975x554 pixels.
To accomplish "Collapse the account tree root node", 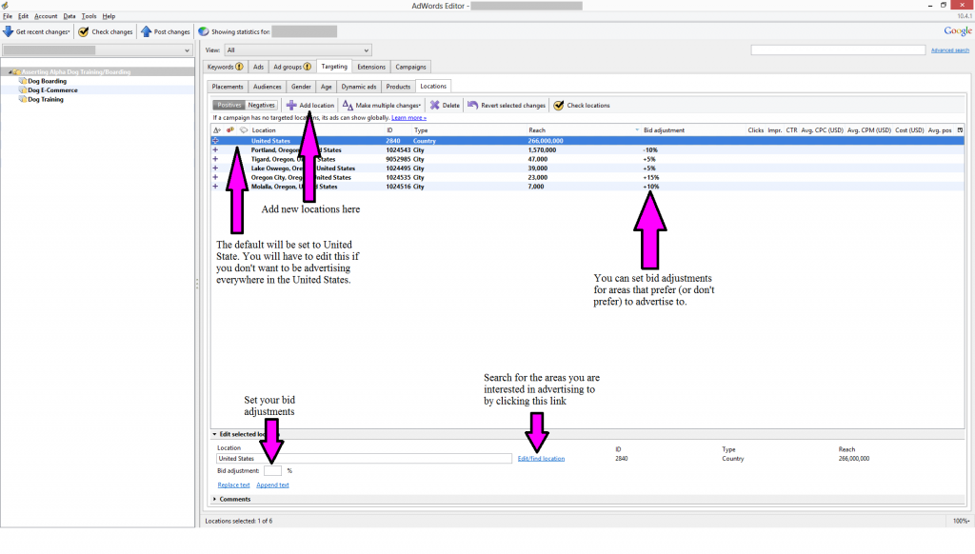I will [x=10, y=72].
